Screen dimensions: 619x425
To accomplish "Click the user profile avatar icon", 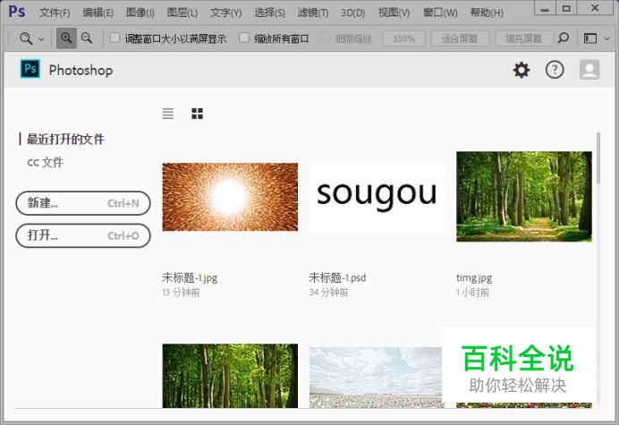I will click(x=589, y=70).
